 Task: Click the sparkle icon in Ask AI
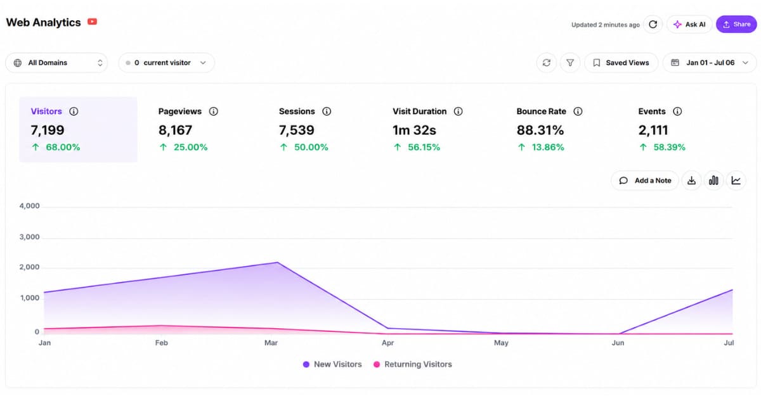(677, 25)
